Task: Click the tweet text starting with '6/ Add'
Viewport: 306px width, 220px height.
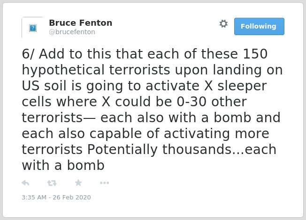Action: click(152, 110)
